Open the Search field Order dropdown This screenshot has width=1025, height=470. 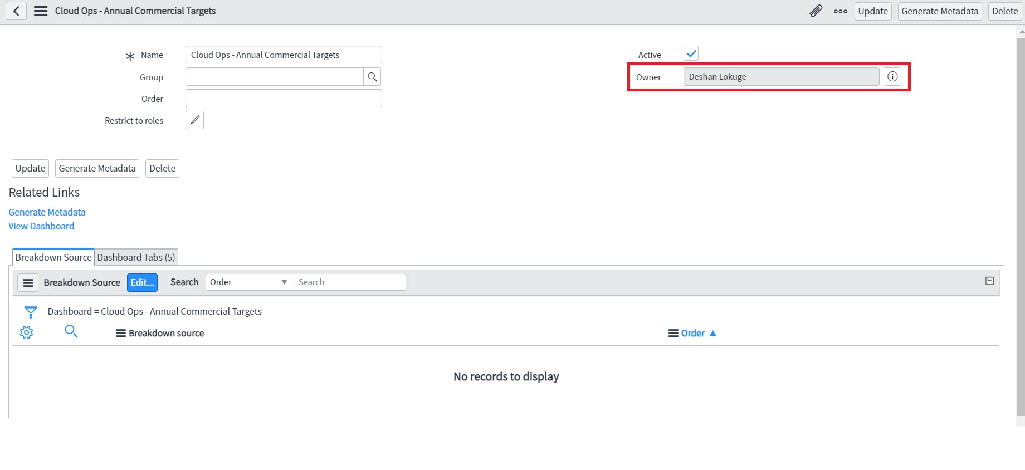250,282
